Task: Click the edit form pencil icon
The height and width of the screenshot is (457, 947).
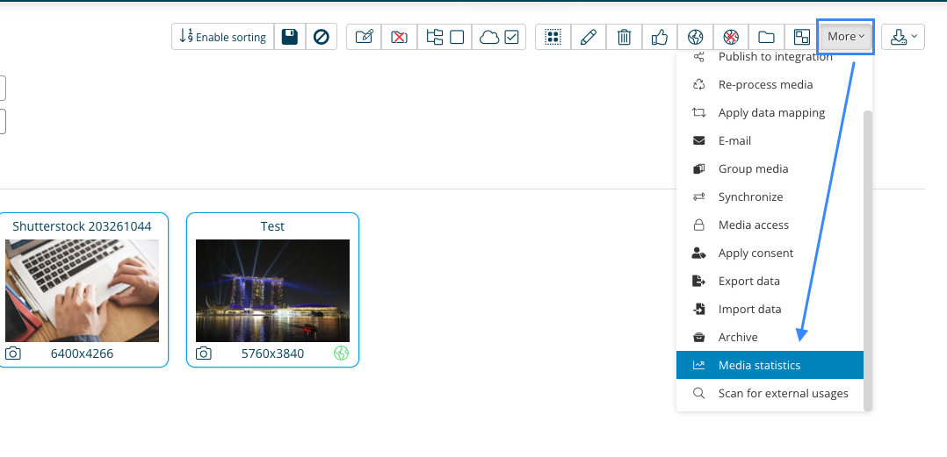Action: (x=365, y=37)
